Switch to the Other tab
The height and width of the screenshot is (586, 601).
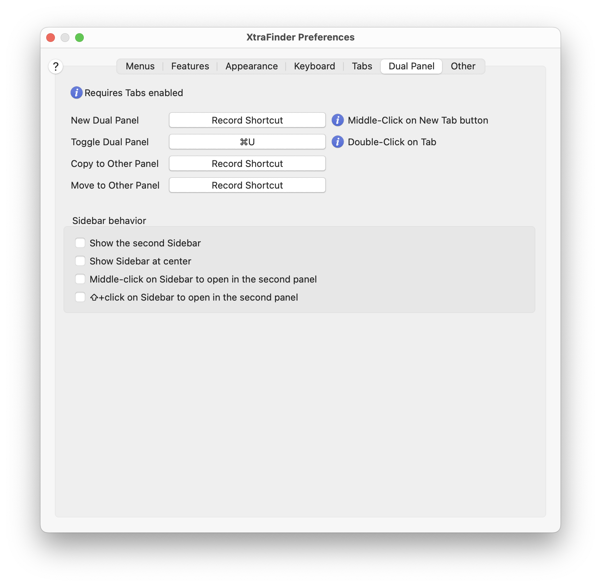(463, 66)
